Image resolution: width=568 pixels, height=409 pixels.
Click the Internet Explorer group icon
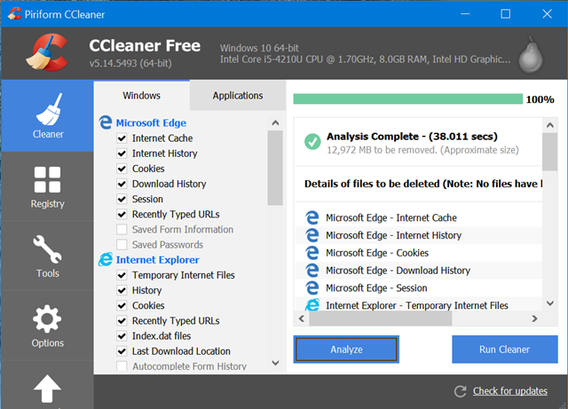[106, 259]
